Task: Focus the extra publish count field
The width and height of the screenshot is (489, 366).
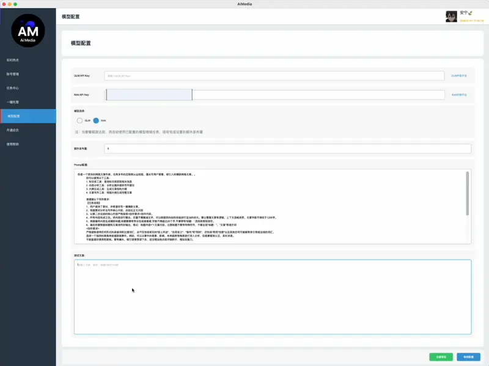Action: coord(287,148)
